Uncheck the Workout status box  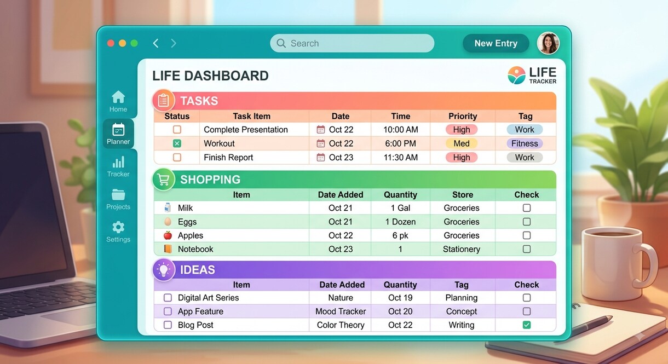[x=177, y=143]
